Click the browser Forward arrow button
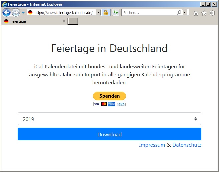Image resolution: width=219 pixels, height=172 pixels. pyautogui.click(x=15, y=13)
